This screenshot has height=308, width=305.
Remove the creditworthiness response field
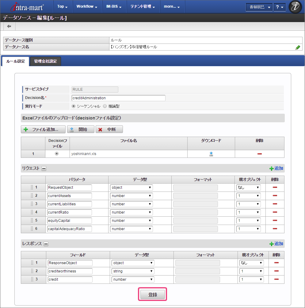[276, 271]
